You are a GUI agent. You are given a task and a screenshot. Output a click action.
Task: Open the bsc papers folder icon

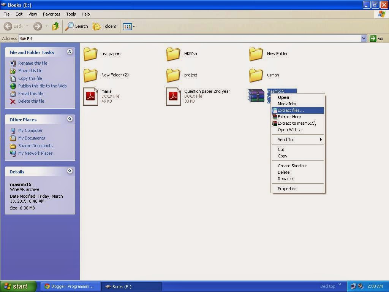[x=90, y=54]
